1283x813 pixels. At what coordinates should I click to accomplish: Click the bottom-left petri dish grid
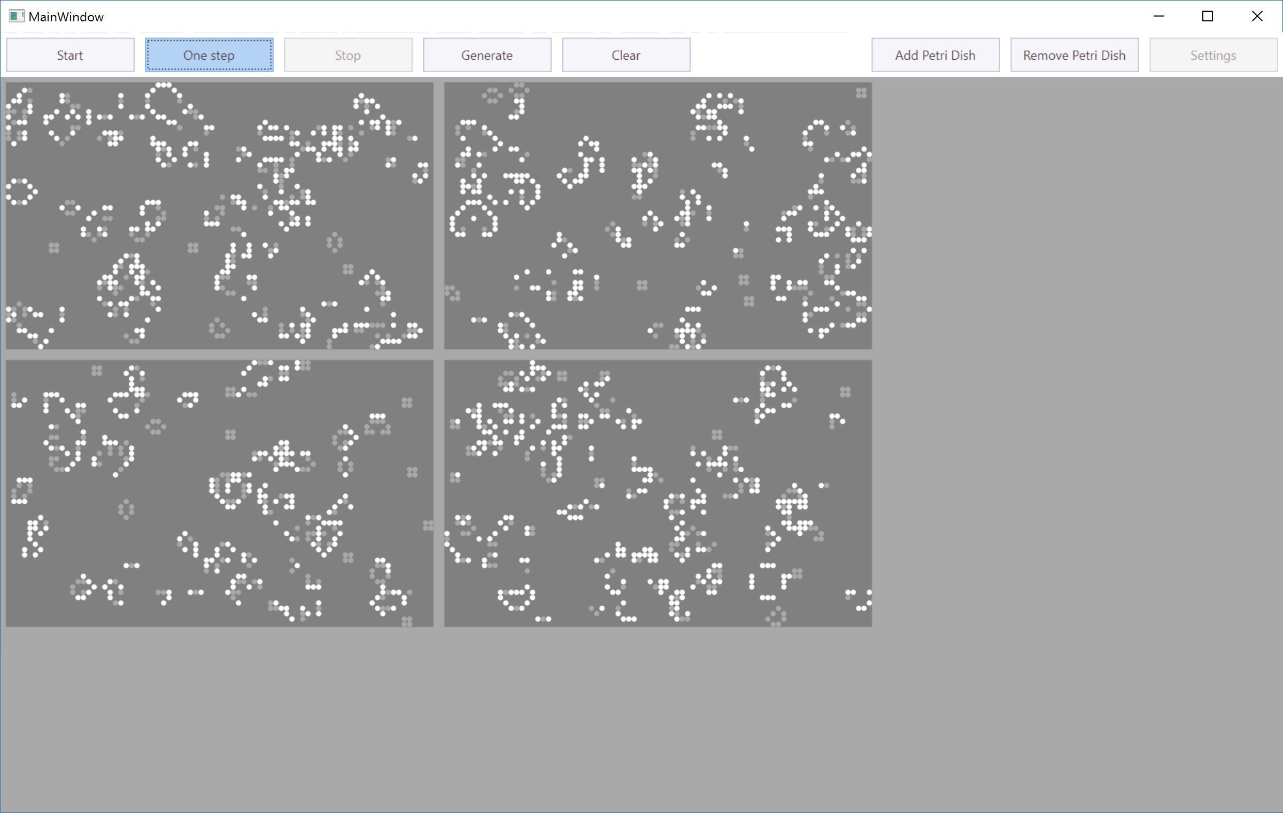click(220, 493)
